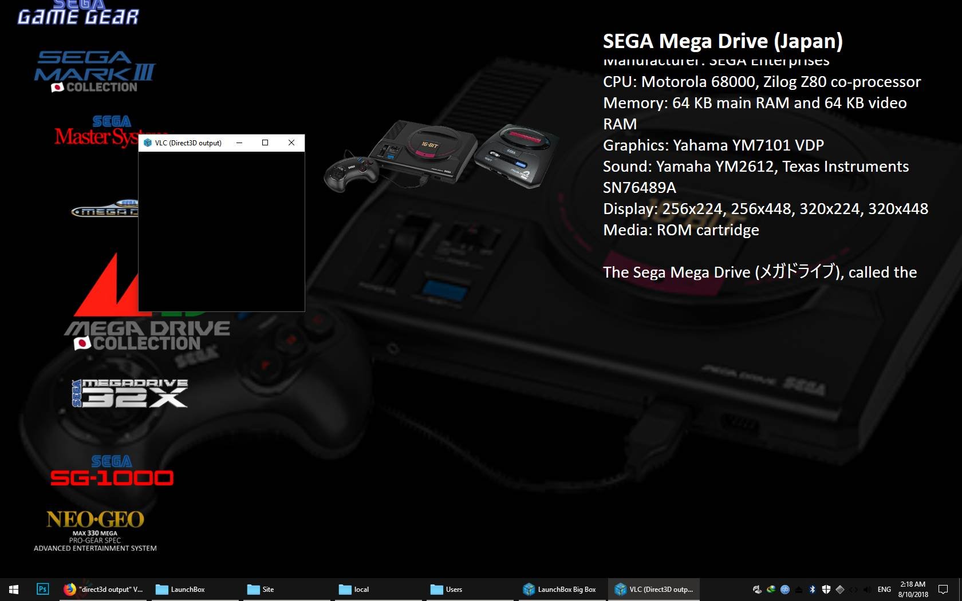Click the Display resolutions spec line

tap(766, 209)
